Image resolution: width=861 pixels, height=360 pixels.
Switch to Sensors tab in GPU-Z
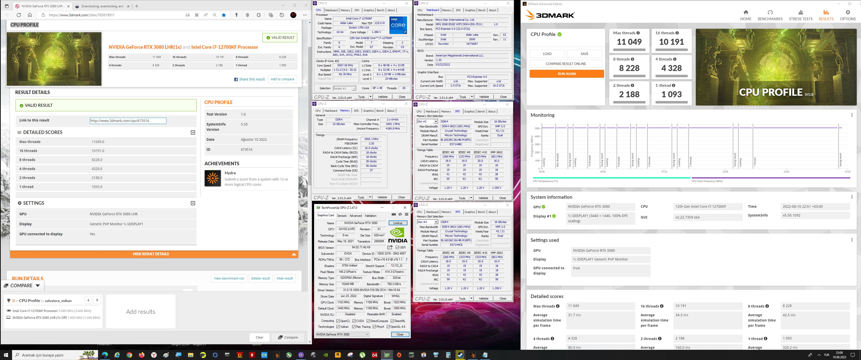click(342, 216)
